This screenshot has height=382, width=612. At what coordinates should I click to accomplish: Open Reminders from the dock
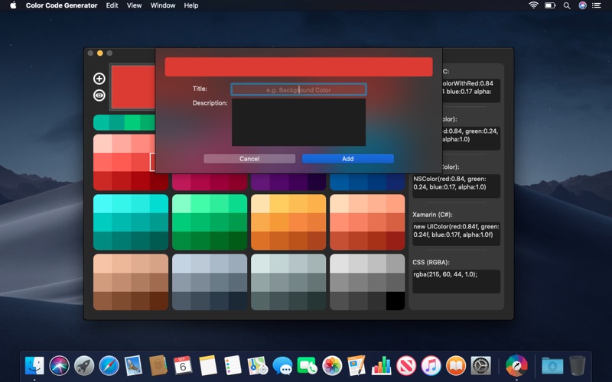click(233, 366)
